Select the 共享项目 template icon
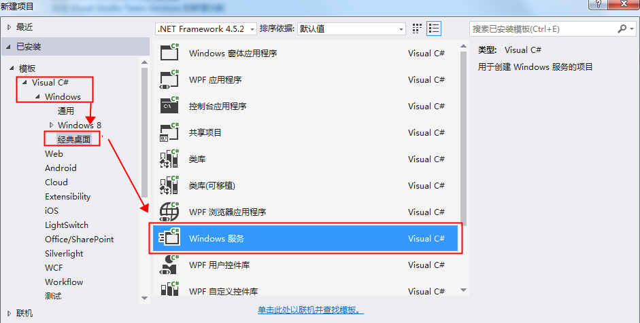Screen dimensions: 640x323 [169, 132]
